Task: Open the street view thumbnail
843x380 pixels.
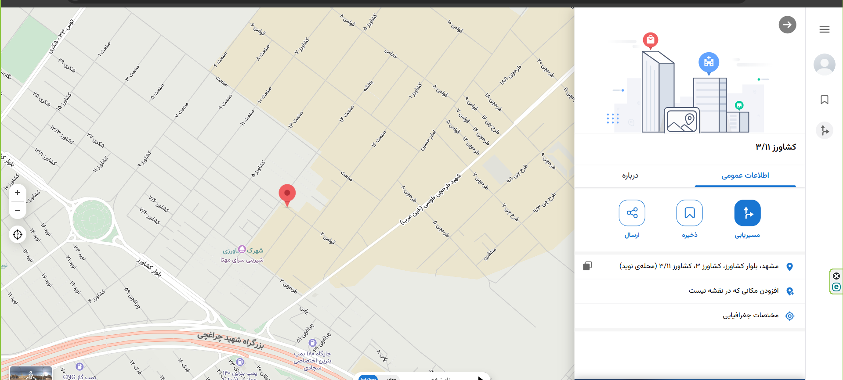Action: coord(31,373)
